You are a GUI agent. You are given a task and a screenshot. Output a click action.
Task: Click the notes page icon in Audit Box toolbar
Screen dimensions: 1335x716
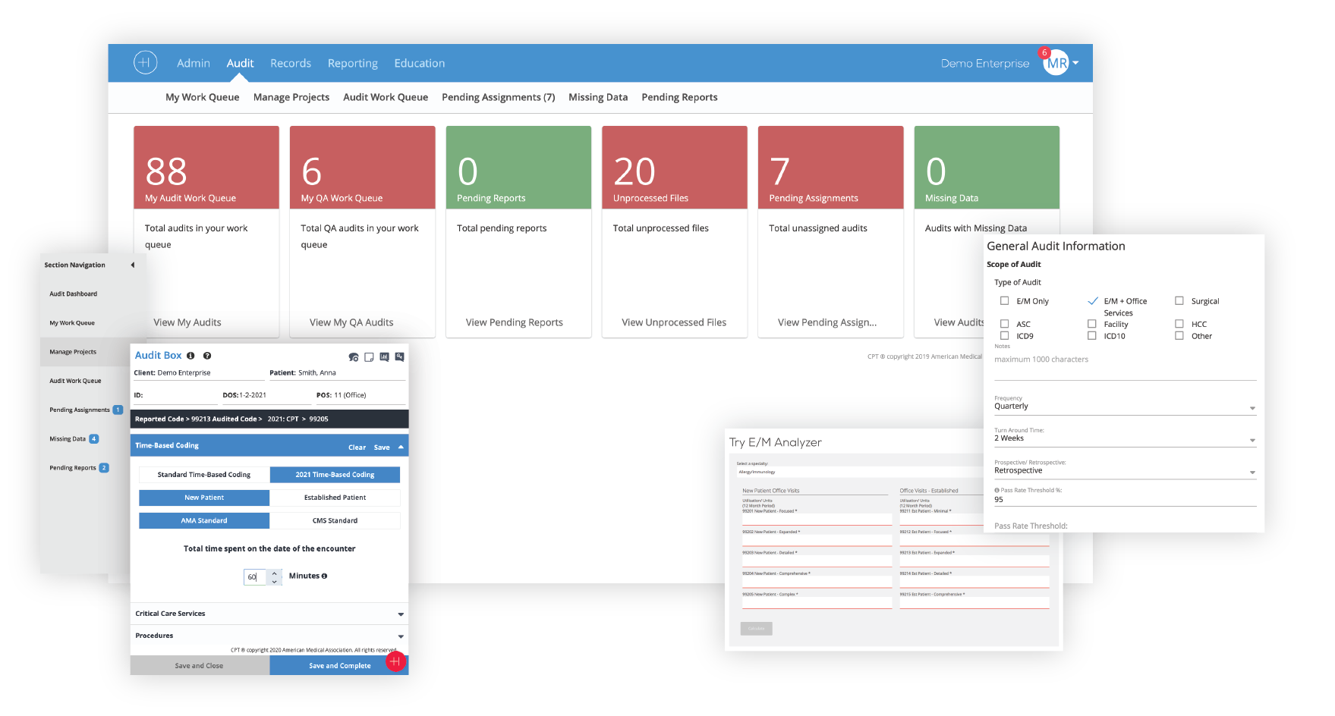coord(369,356)
